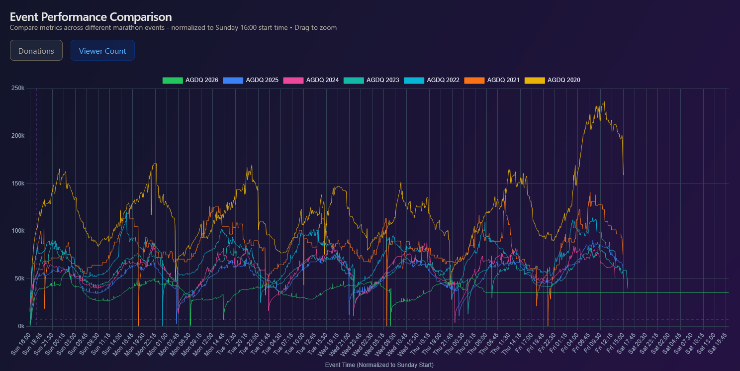Select the Viewer Count tab

click(x=102, y=50)
